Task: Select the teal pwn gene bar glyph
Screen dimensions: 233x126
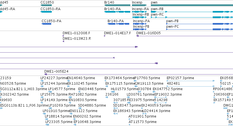Action: click(192, 5)
